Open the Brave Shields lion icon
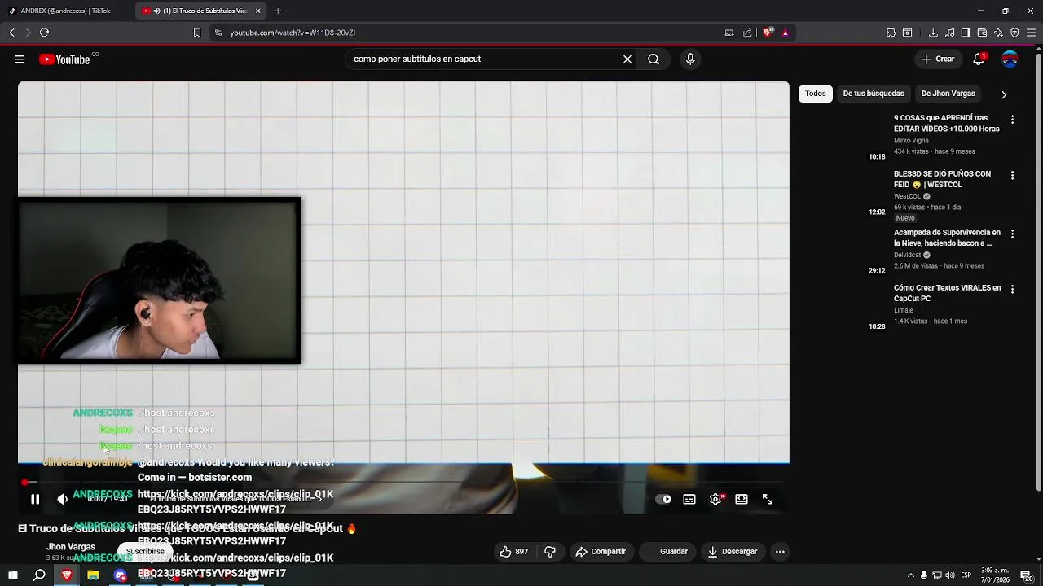Image resolution: width=1043 pixels, height=586 pixels. 768,33
